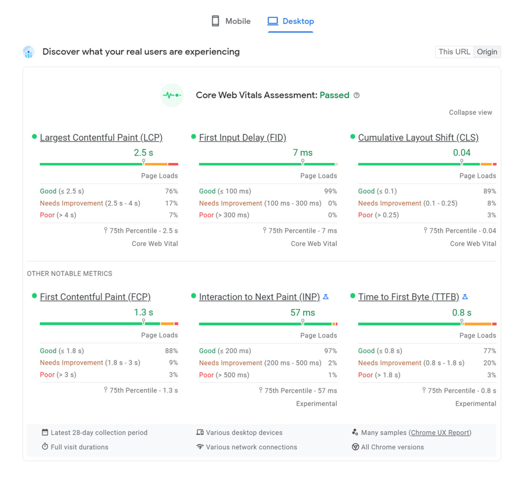Switch to the Origin view
The height and width of the screenshot is (479, 521).
pos(487,52)
